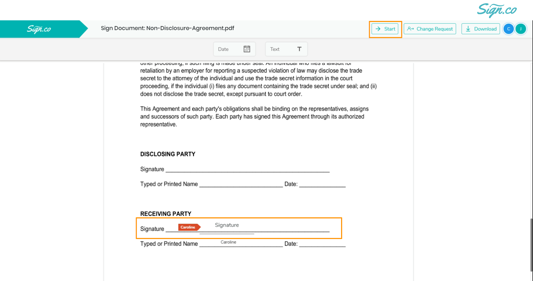Add a Text field
This screenshot has height=281, width=533.
click(x=286, y=49)
